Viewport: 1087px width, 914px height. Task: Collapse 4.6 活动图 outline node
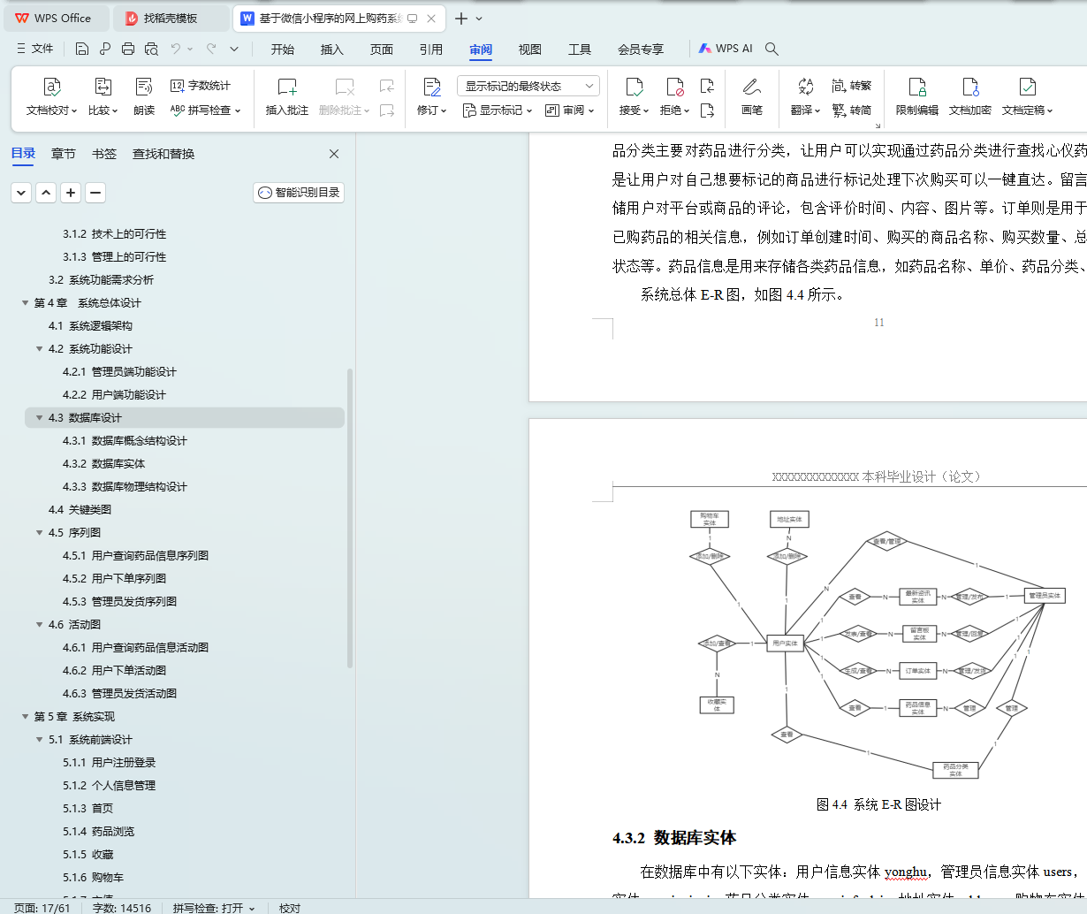coord(39,624)
